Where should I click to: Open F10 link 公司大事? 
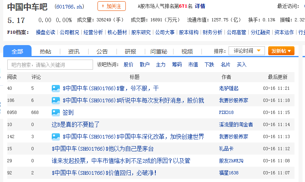point(165,32)
